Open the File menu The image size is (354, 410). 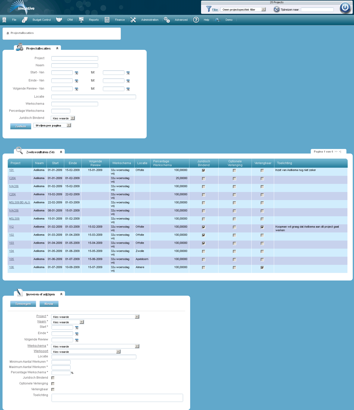click(14, 20)
